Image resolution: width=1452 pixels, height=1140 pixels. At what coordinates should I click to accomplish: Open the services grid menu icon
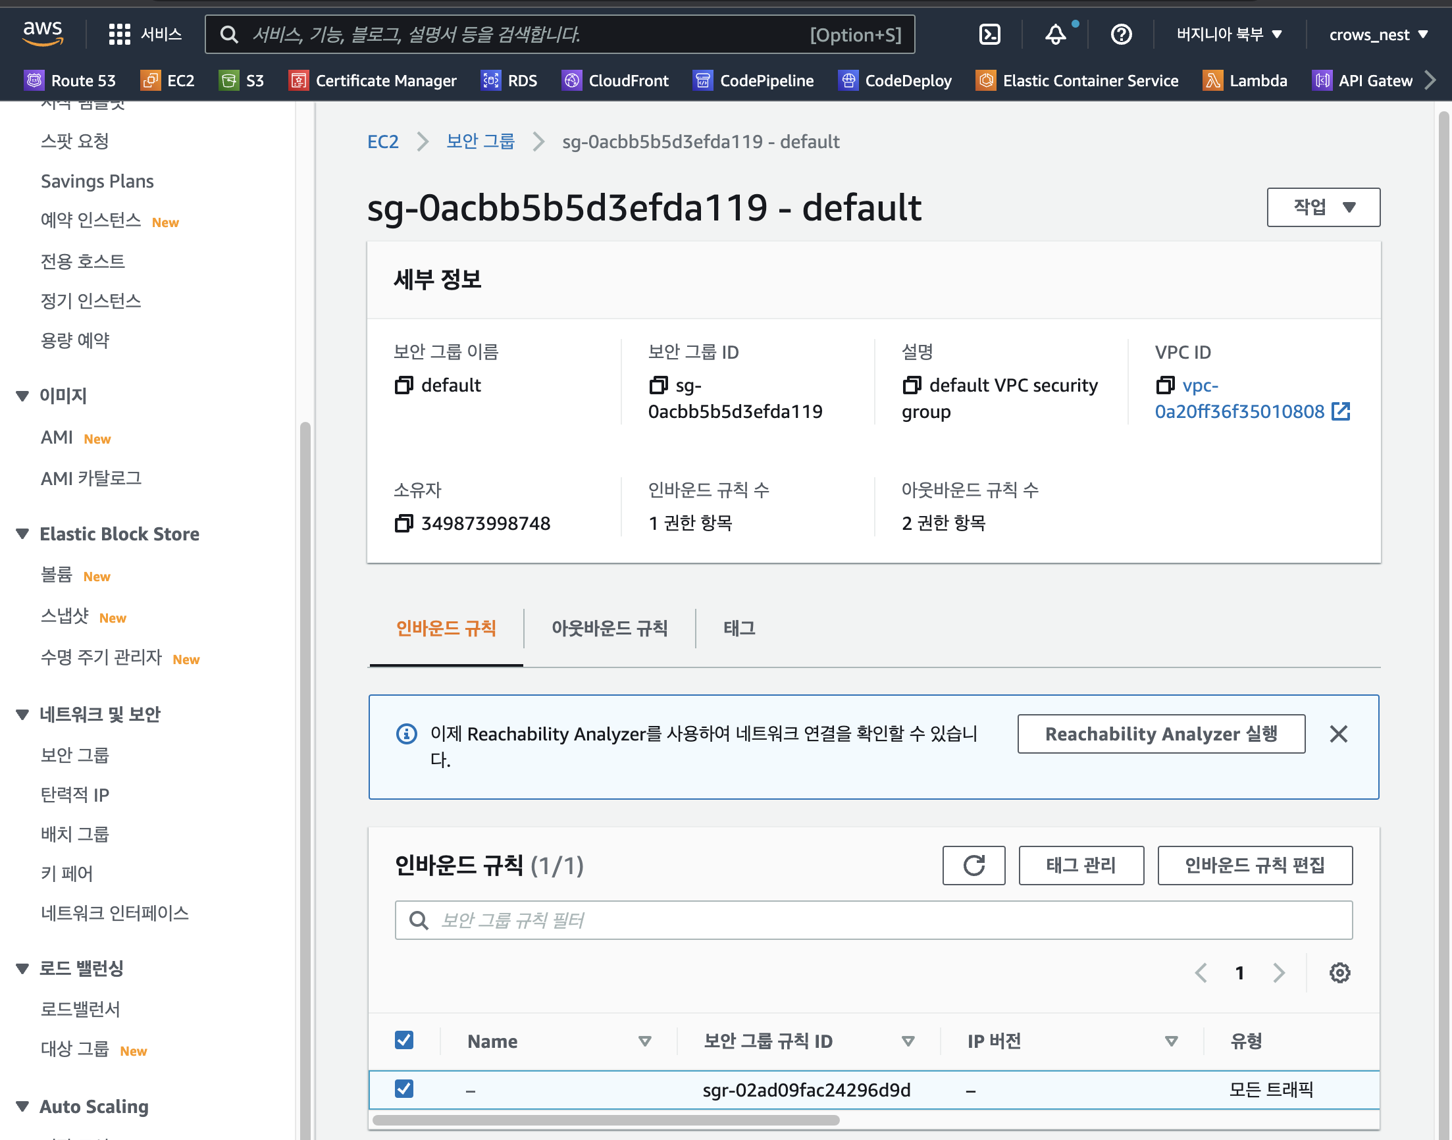pyautogui.click(x=119, y=34)
